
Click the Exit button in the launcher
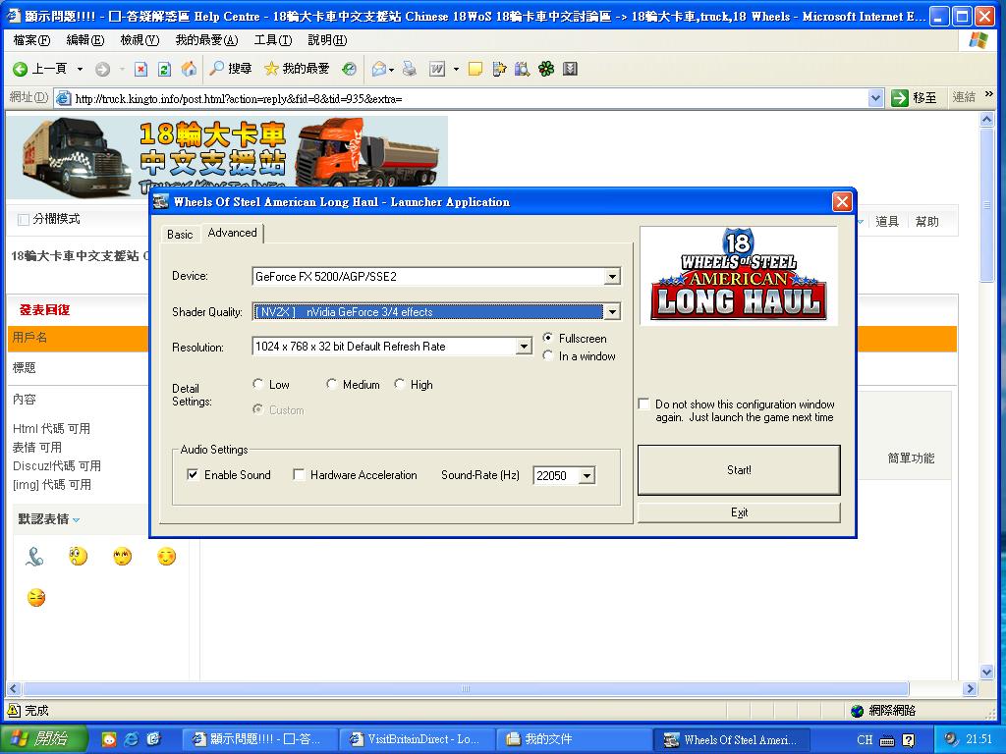tap(739, 512)
